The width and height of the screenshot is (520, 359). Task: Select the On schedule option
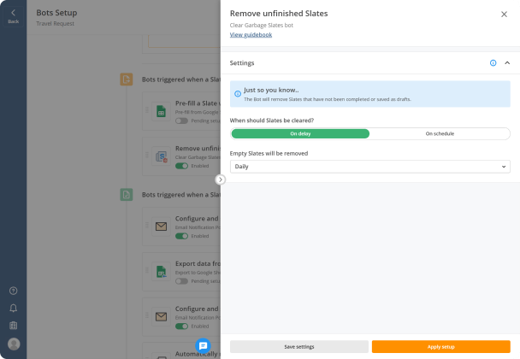click(x=440, y=133)
